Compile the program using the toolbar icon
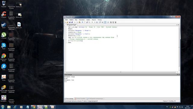 (97, 22)
